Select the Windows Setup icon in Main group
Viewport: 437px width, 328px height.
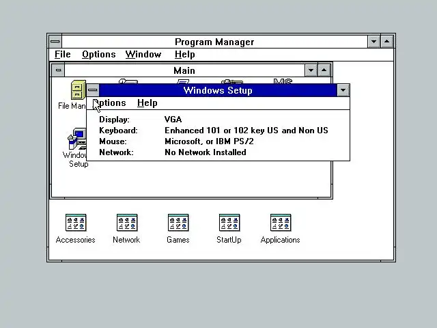pos(77,139)
